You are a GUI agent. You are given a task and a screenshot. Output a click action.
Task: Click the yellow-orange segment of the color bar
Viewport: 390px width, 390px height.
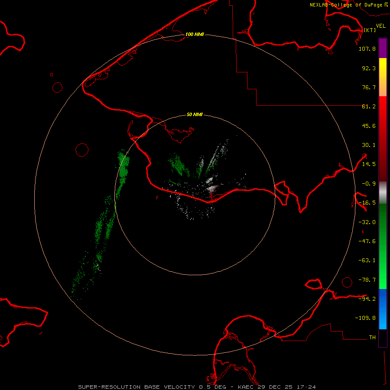pos(383,77)
